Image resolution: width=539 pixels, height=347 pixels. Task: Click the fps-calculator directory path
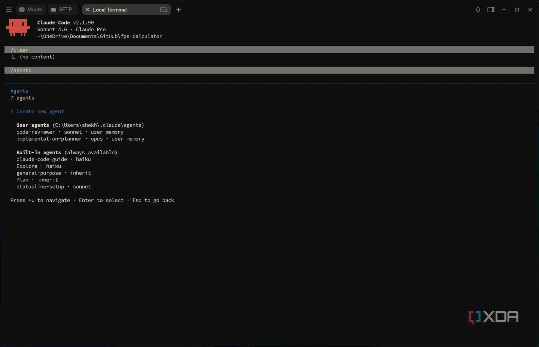100,36
